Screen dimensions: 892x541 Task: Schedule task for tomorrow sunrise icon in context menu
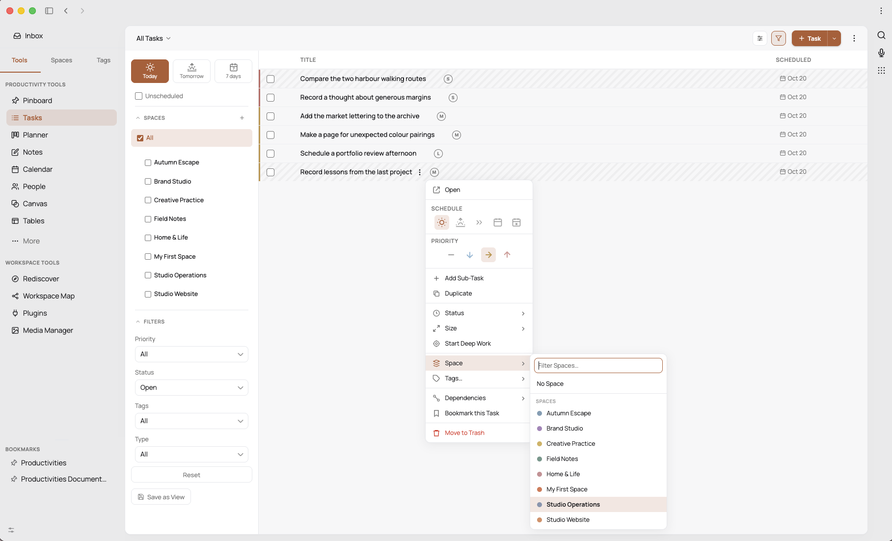point(460,222)
